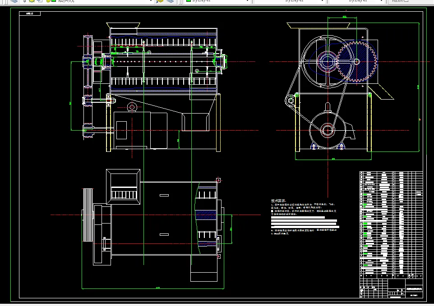Click the Layer Previous icon
The image size is (434, 306).
pos(170,1)
